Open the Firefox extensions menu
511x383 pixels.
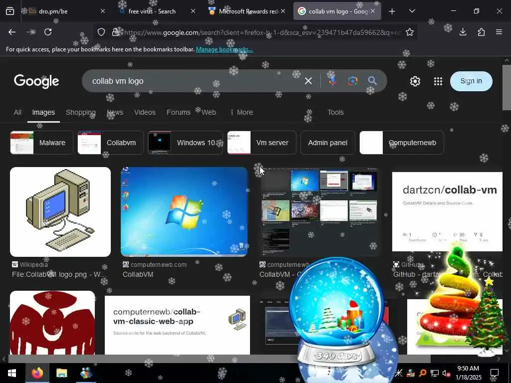point(481,32)
